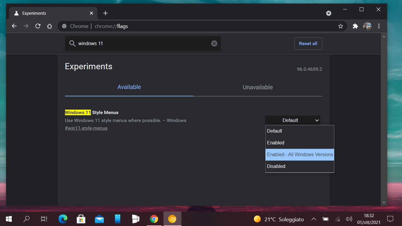
Task: Switch to Google Chrome on taskbar
Action: 154,219
